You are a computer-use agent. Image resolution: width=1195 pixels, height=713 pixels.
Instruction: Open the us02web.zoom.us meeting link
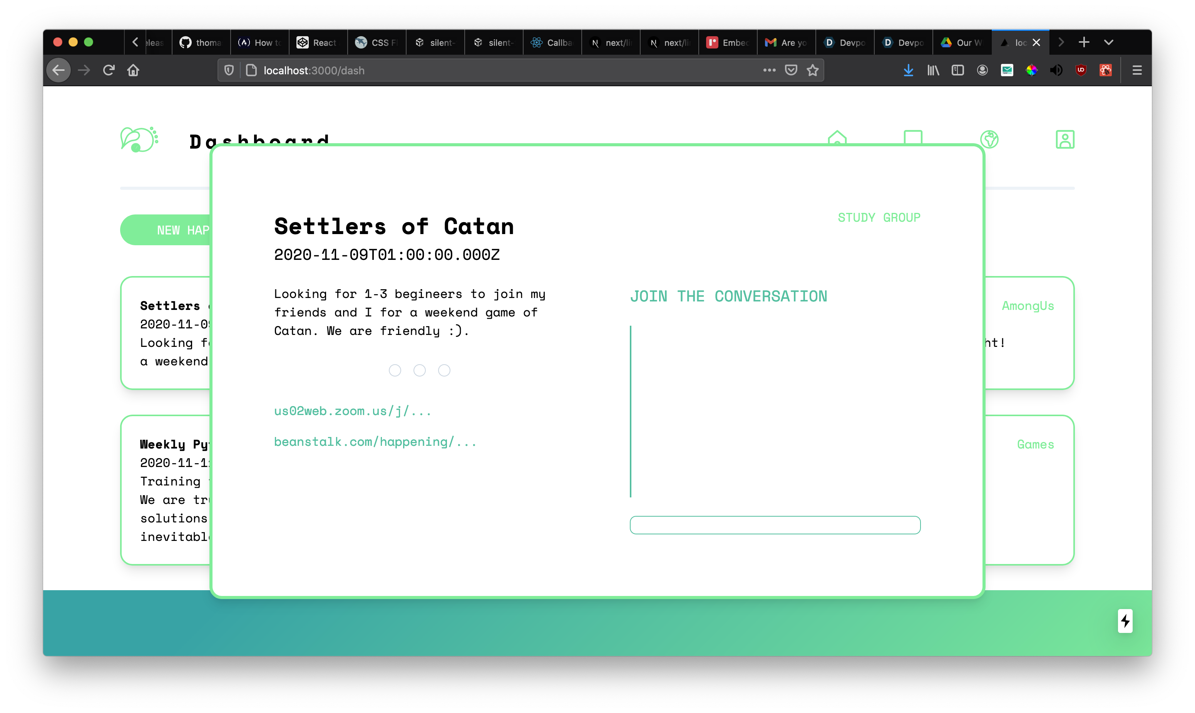[x=352, y=411]
